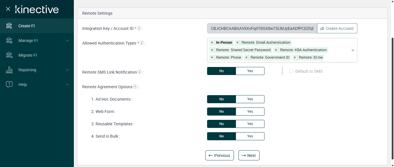Image resolution: width=394 pixels, height=167 pixels.
Task: Click the Reporting bar chart icon
Action: (x=9, y=70)
